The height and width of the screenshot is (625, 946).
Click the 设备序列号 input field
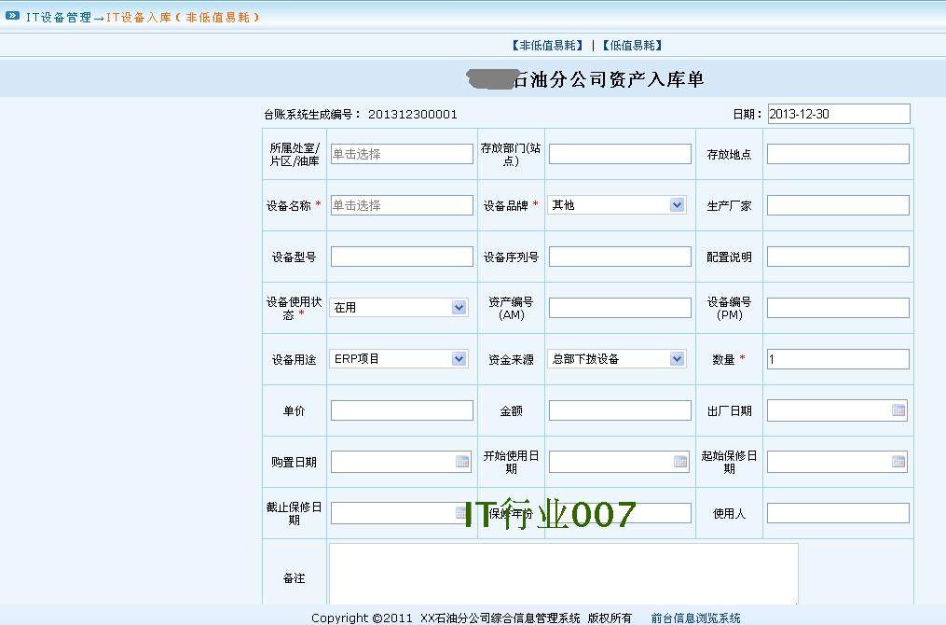620,257
